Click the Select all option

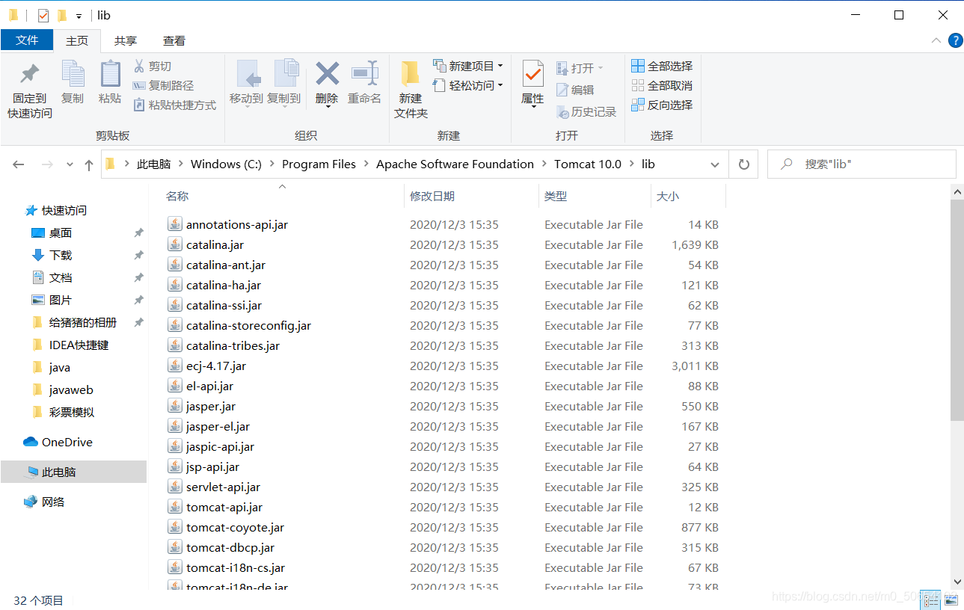point(662,66)
